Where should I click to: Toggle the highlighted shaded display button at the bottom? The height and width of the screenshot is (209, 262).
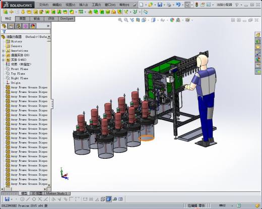109,199
